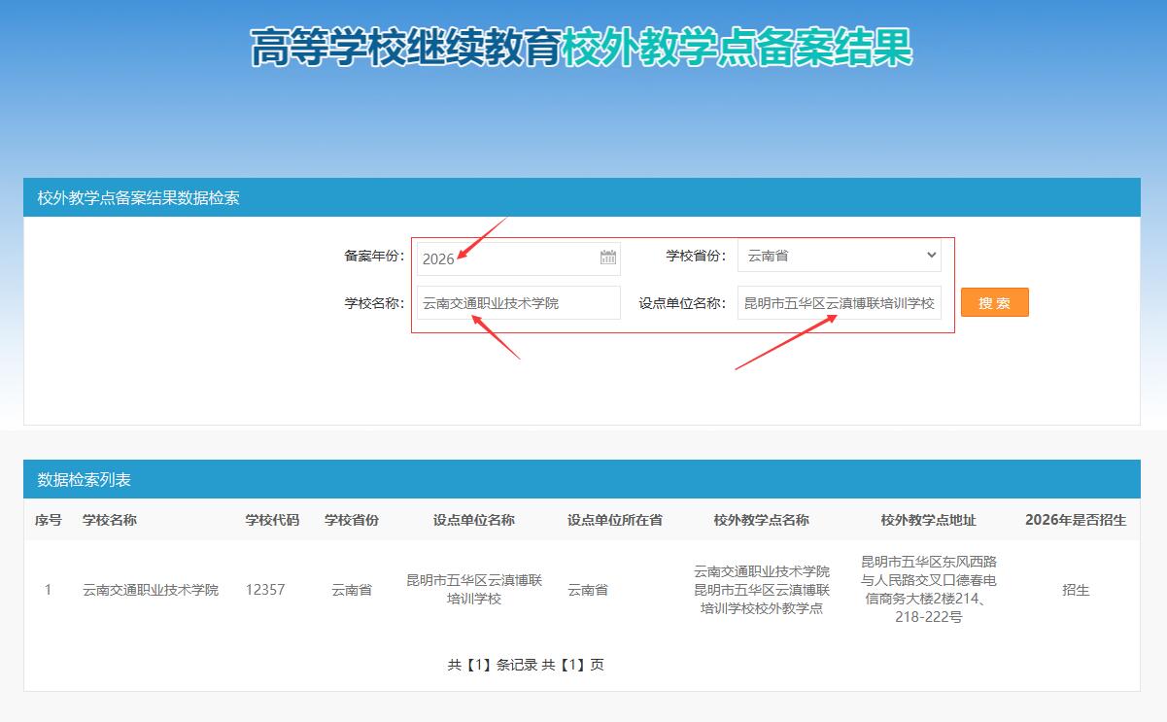1167x722 pixels.
Task: Select the 设点单位所在省 column header
Action: coord(615,520)
